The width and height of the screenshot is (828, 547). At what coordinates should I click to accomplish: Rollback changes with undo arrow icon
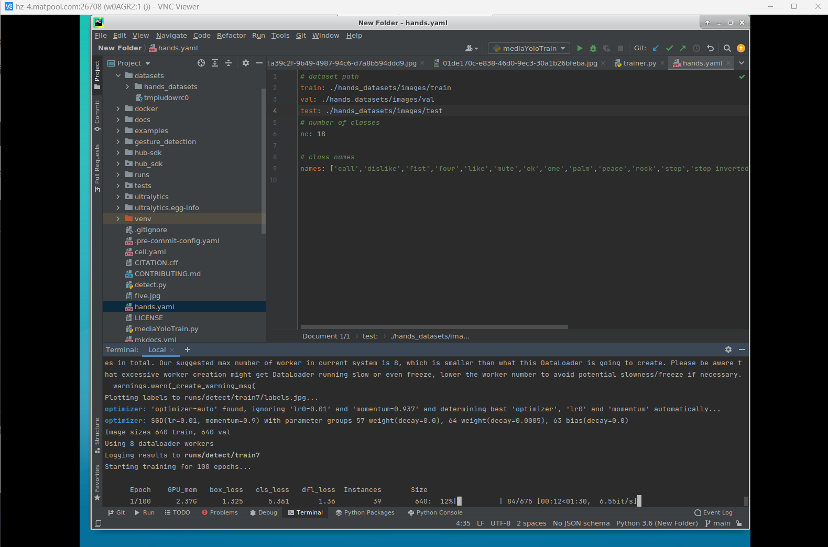point(711,48)
